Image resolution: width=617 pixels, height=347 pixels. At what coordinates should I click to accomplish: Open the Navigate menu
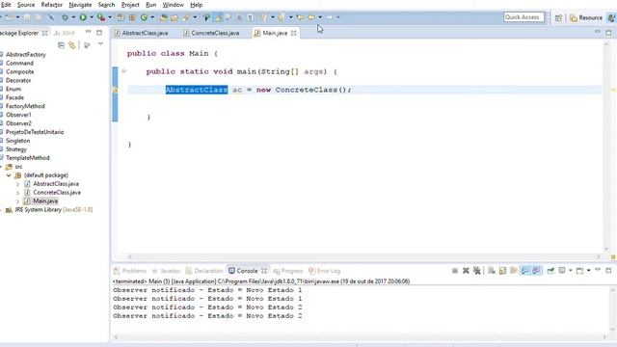[x=80, y=5]
